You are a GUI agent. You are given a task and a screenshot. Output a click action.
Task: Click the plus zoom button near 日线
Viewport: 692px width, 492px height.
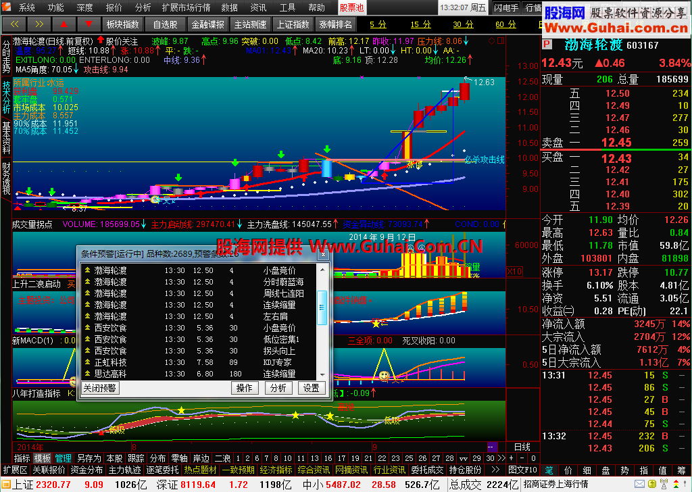tap(511, 458)
